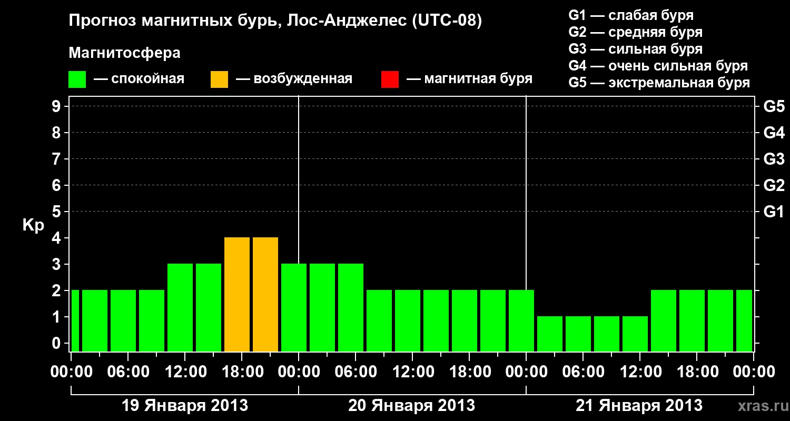This screenshot has height=421, width=790.
Task: Click the '20 Января 2013' date label
Action: (x=412, y=406)
